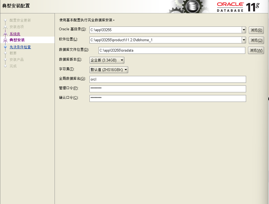This screenshot has width=269, height=204.
Task: Focus the 数据库文件位置 oradata field
Action: coord(172,50)
